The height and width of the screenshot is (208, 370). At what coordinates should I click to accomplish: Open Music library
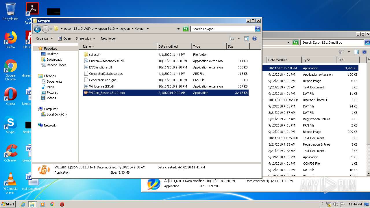pos(51,87)
